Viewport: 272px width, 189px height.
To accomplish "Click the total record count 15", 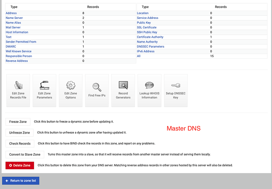I will point(212,56).
